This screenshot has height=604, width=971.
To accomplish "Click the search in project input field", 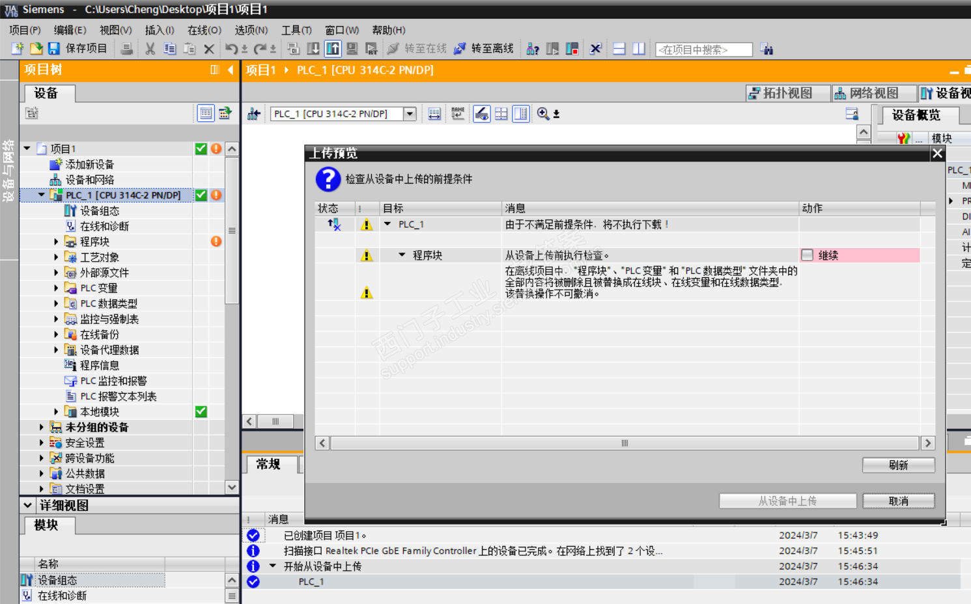I will (704, 49).
